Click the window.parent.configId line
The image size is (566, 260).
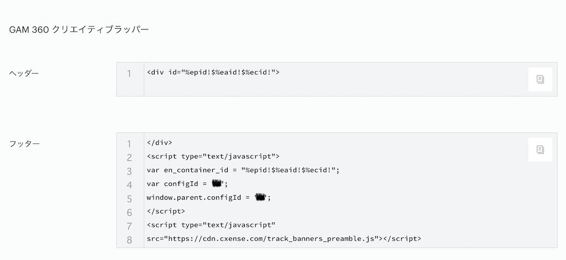[208, 197]
